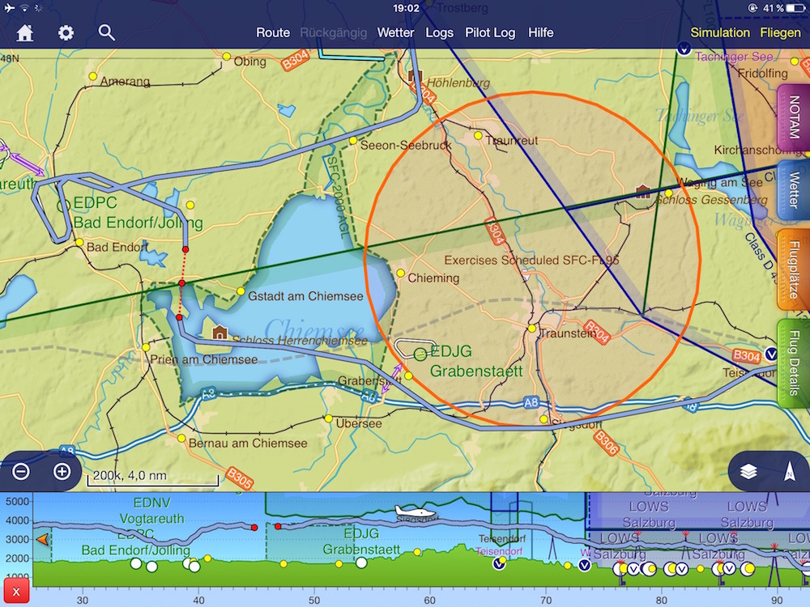The image size is (810, 607).
Task: Tap the Home icon
Action: (x=25, y=33)
